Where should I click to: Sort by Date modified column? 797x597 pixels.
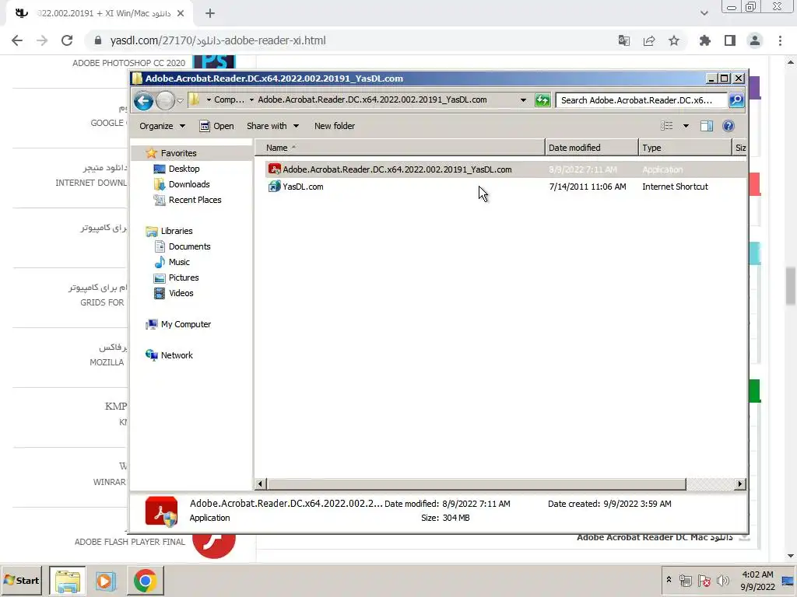(x=592, y=148)
